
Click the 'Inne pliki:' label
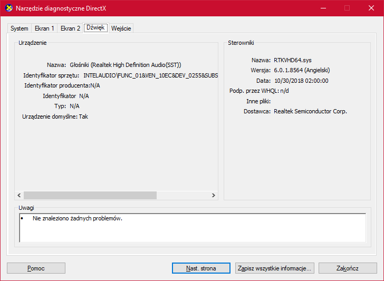tap(258, 101)
